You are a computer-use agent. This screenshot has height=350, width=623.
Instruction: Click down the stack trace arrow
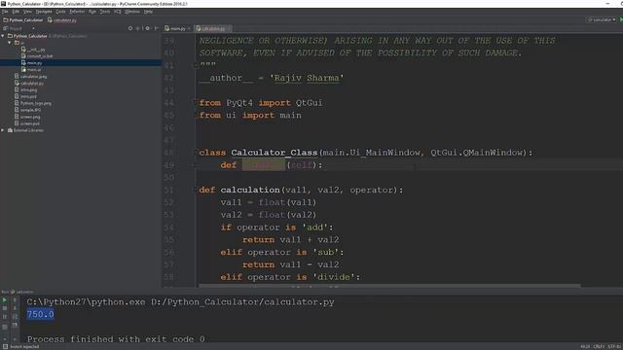(15, 308)
